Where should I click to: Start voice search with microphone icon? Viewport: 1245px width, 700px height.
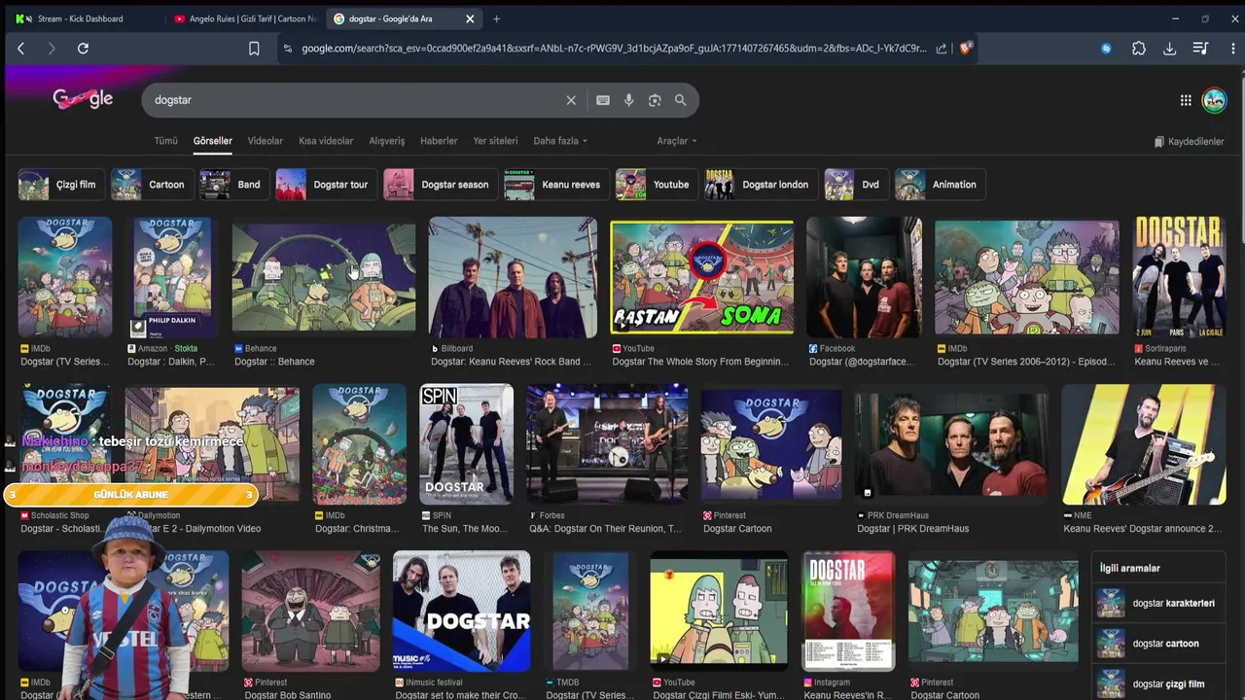(628, 100)
